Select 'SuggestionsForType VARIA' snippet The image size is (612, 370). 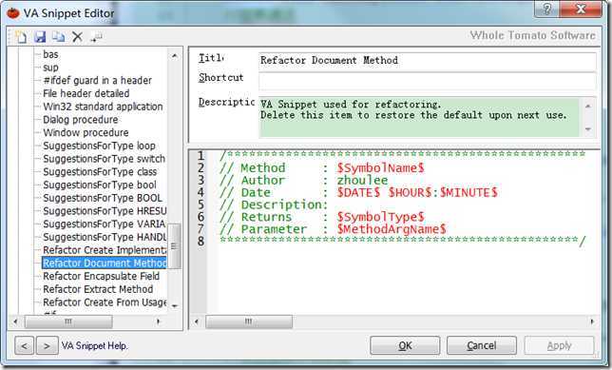(x=105, y=224)
